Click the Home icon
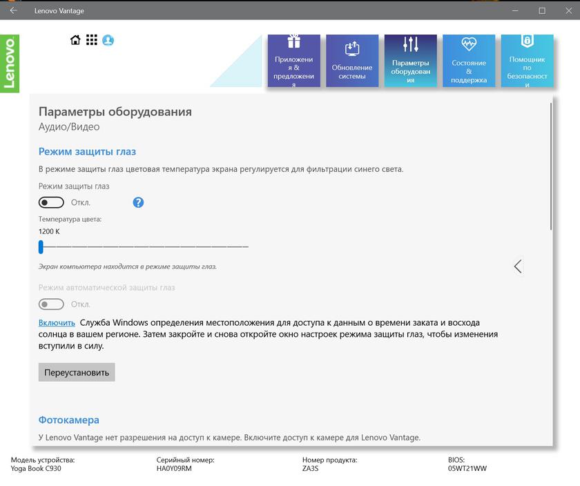This screenshot has width=580, height=486. pos(76,40)
